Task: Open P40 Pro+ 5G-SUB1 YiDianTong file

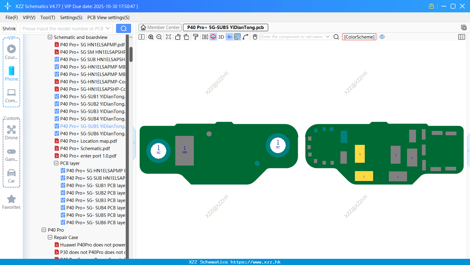Action: pos(90,96)
